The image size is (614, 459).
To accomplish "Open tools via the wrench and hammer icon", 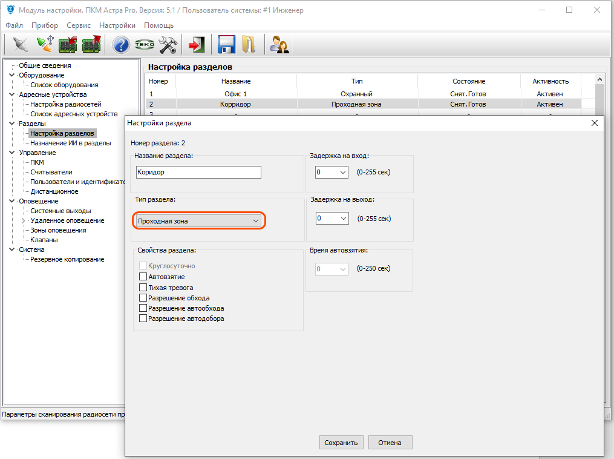I will pyautogui.click(x=168, y=45).
